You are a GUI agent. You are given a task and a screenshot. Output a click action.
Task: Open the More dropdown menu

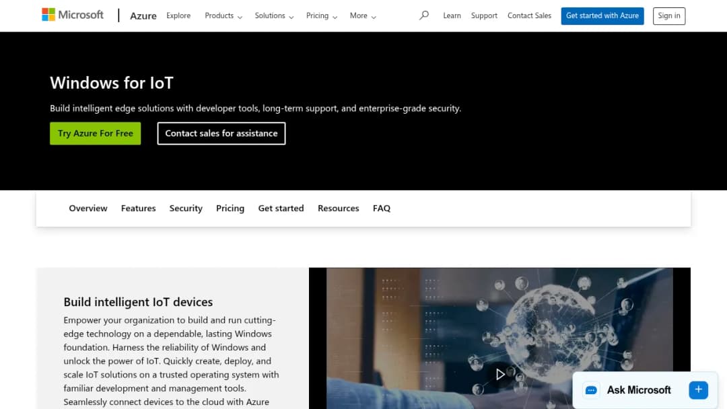pyautogui.click(x=363, y=15)
